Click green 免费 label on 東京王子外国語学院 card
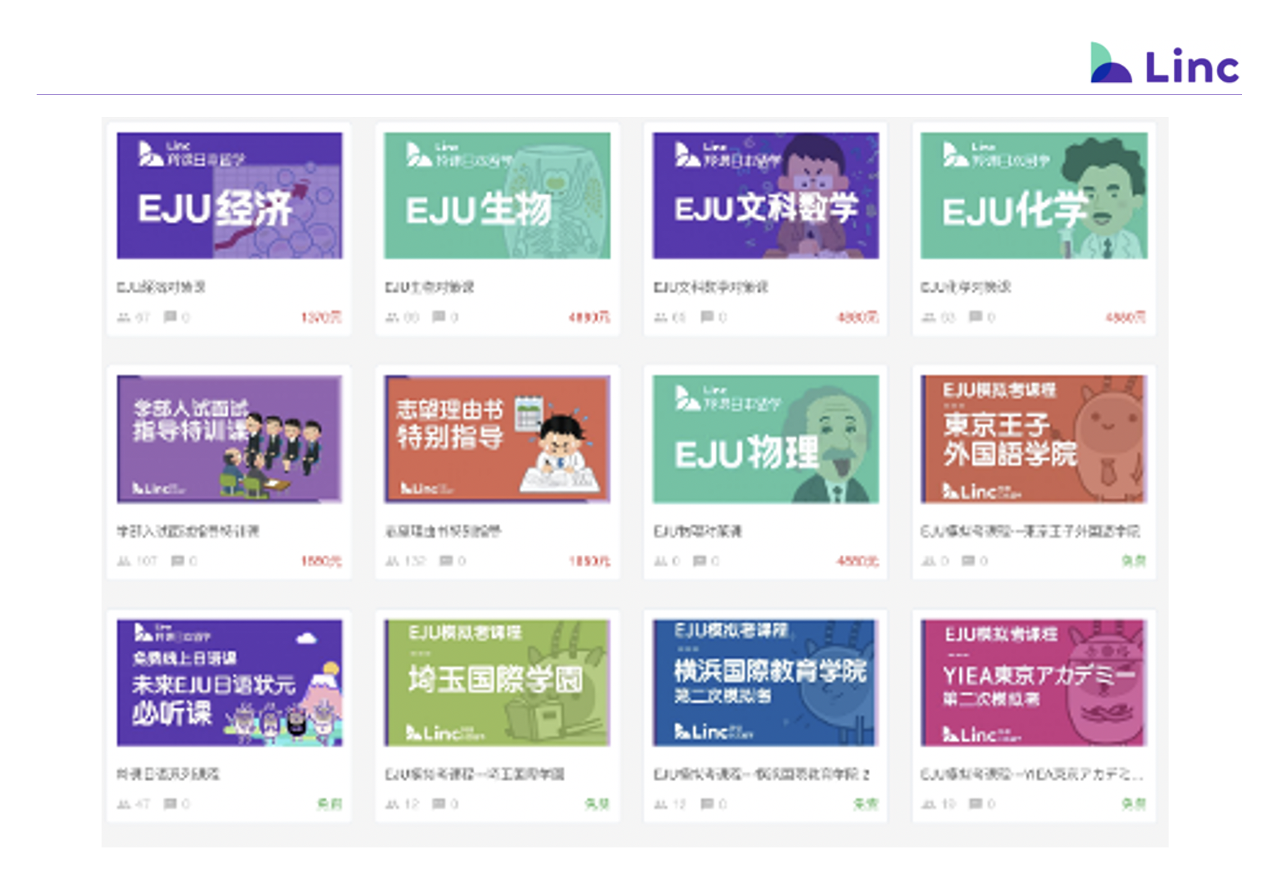1274x877 pixels. [1134, 561]
